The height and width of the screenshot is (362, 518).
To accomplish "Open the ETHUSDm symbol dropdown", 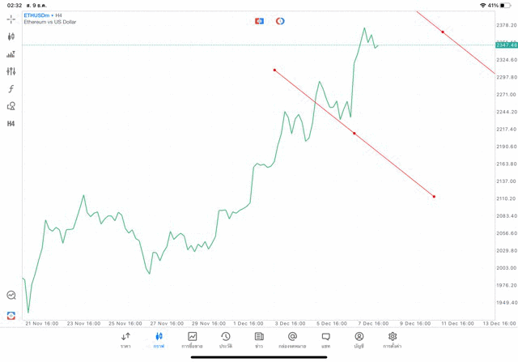I will click(39, 15).
